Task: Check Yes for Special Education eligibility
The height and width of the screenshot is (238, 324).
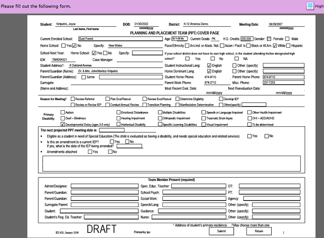Action: [249, 136]
